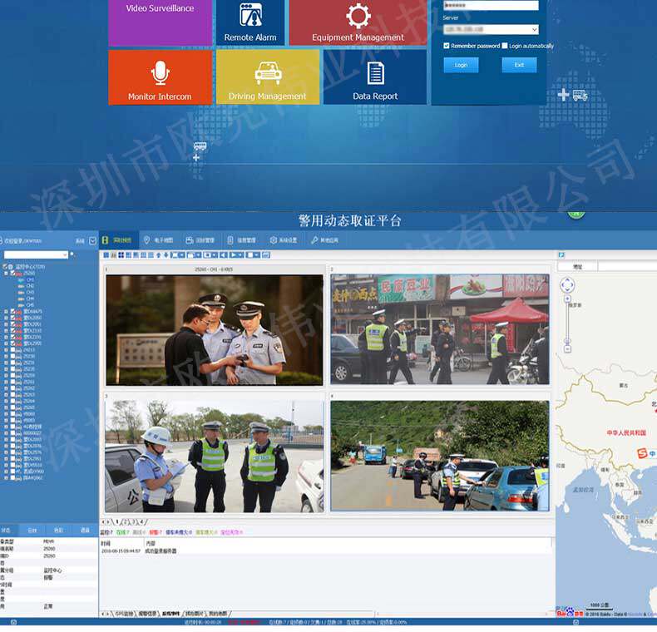This screenshot has height=632, width=657.
Task: Click the Exit button
Action: click(519, 65)
